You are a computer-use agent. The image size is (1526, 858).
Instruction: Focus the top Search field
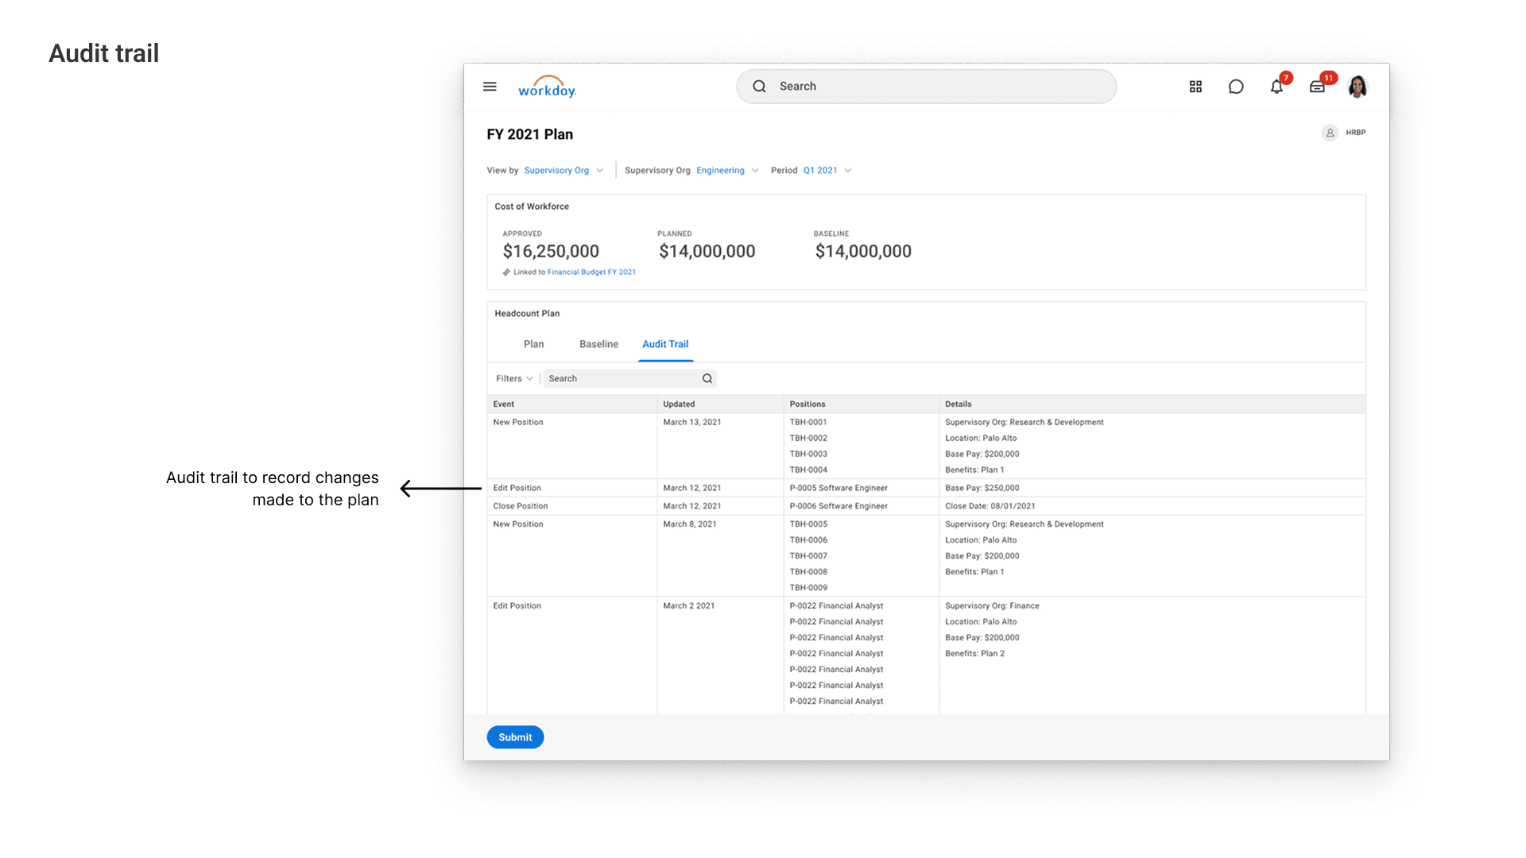point(926,87)
